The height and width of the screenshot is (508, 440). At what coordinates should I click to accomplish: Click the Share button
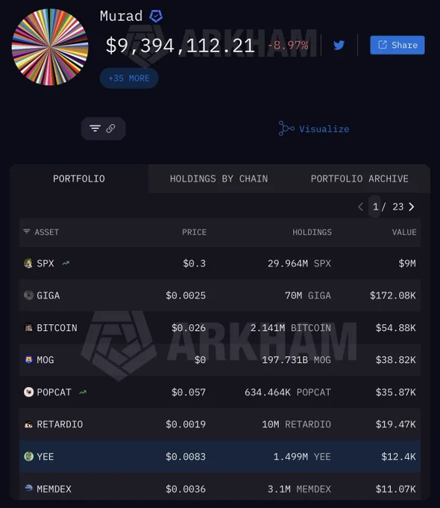coord(397,45)
